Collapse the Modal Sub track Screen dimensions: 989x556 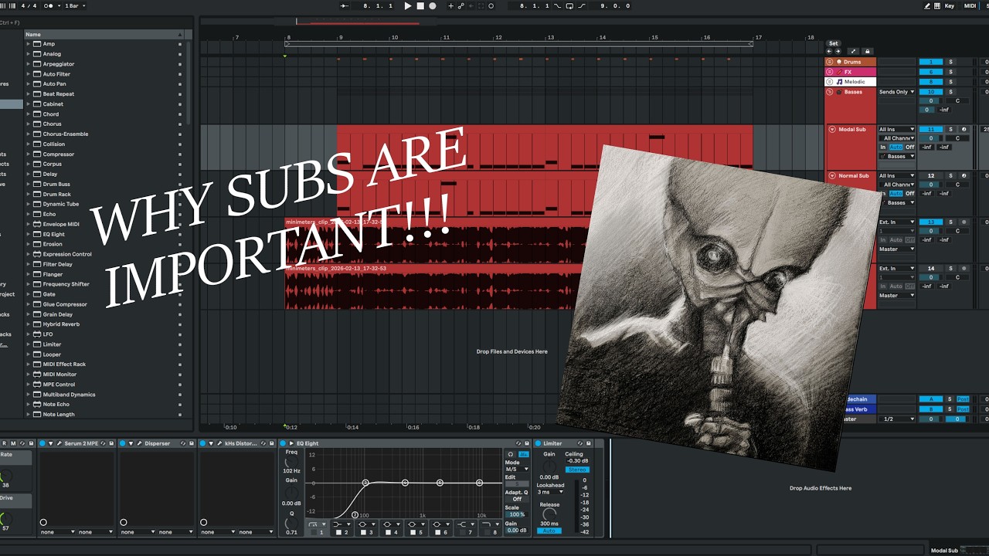pyautogui.click(x=832, y=129)
